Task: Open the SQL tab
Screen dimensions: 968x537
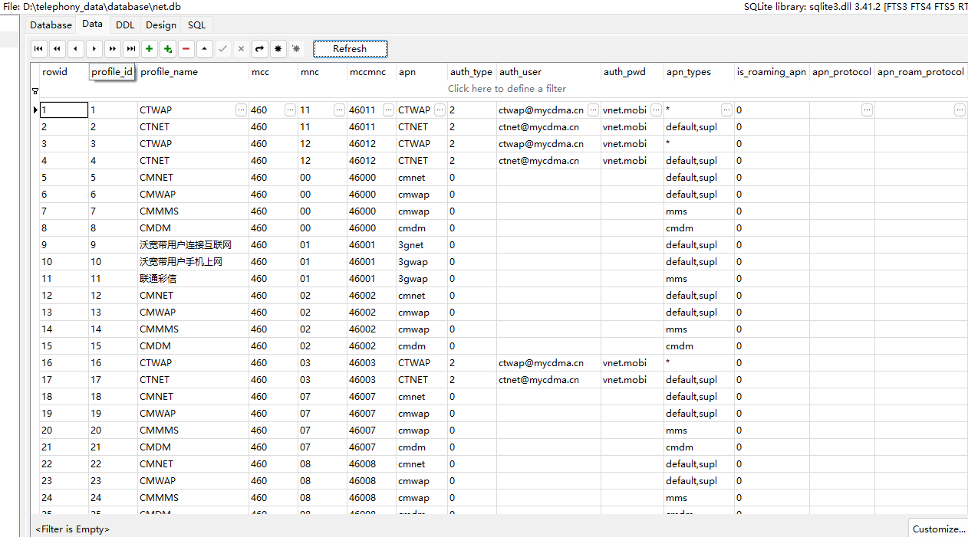Action: 197,25
